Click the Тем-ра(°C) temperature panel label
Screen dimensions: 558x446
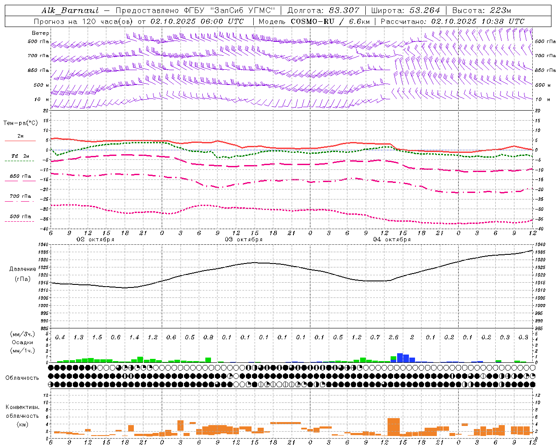pyautogui.click(x=20, y=123)
